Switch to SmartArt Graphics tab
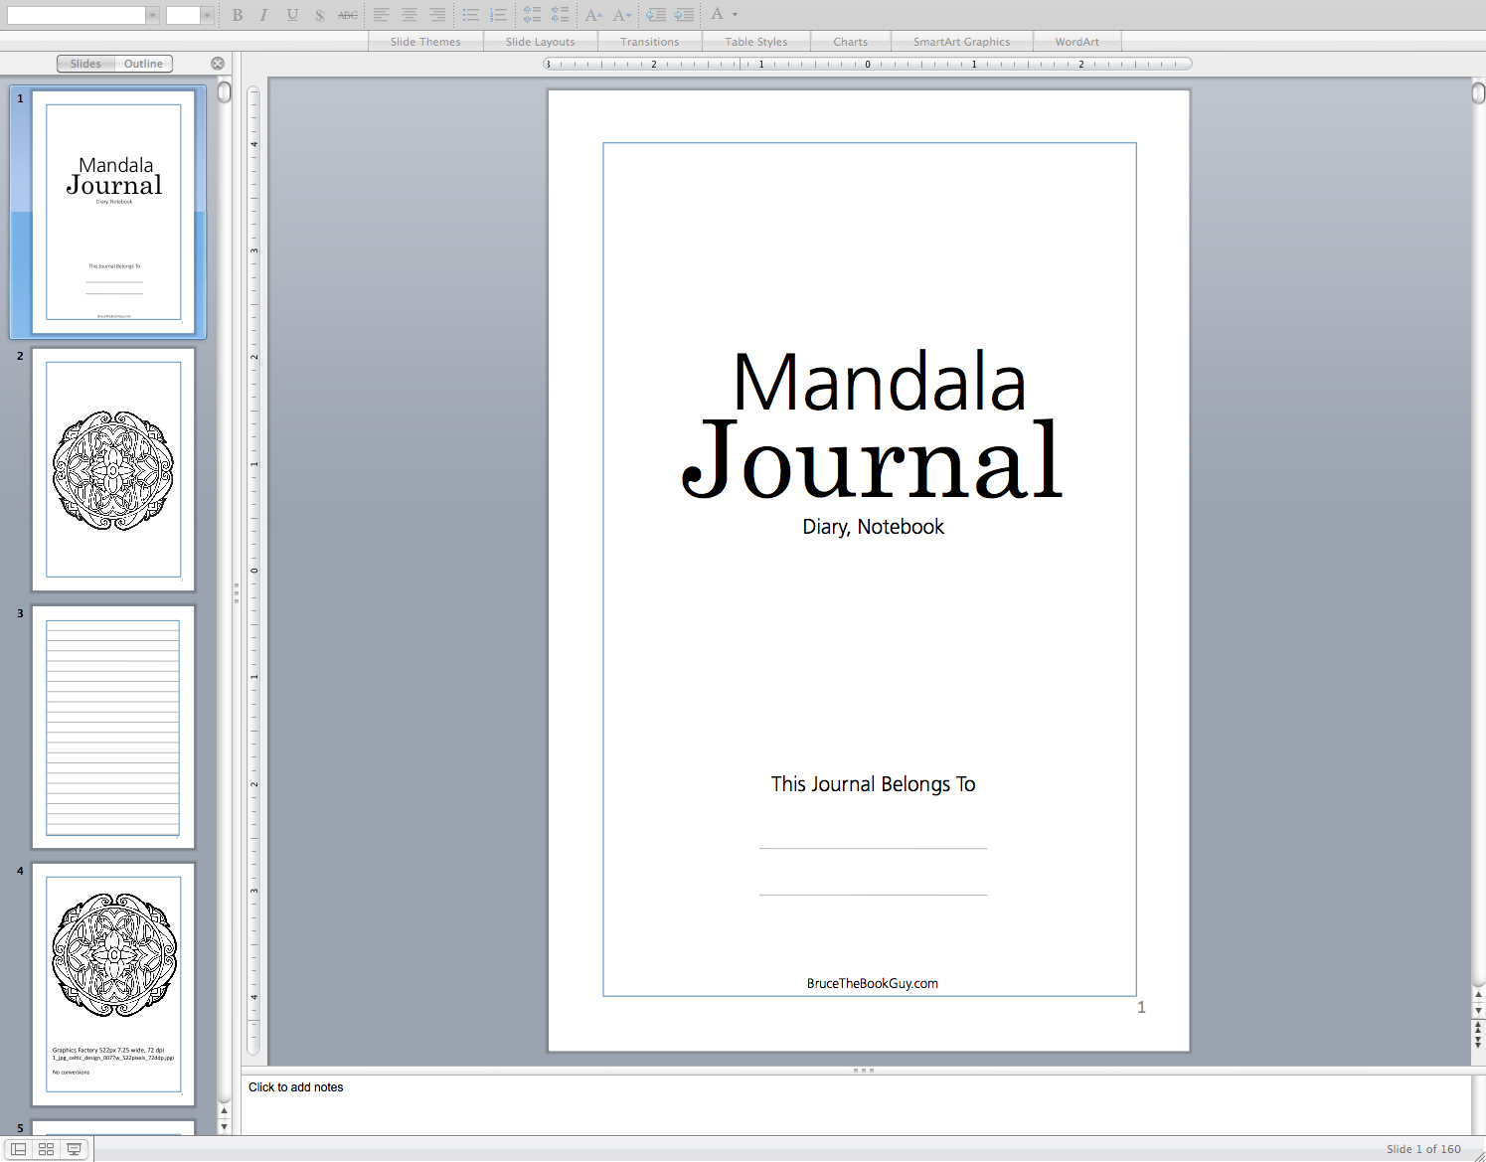Viewport: 1486px width, 1162px height. 961,41
